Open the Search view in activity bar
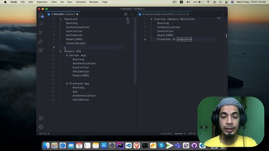 [x=41, y=24]
